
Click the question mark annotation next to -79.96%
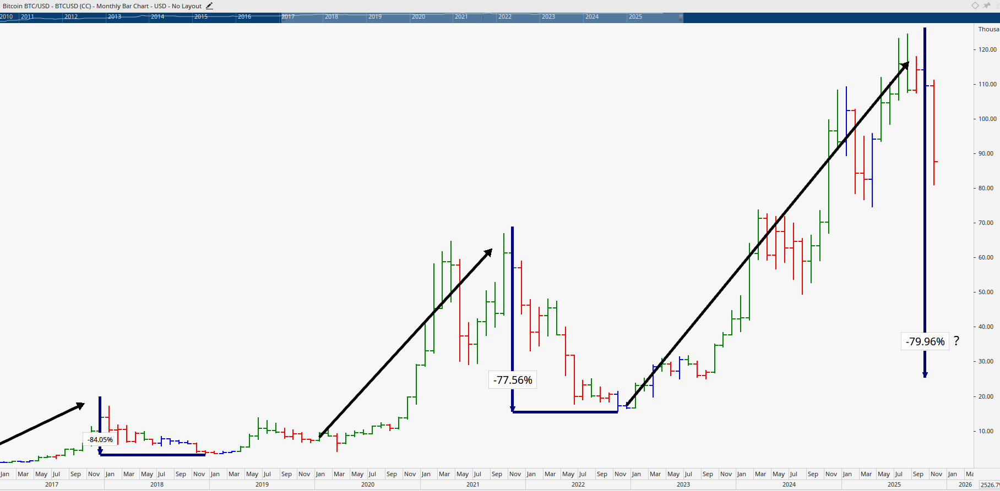point(956,341)
